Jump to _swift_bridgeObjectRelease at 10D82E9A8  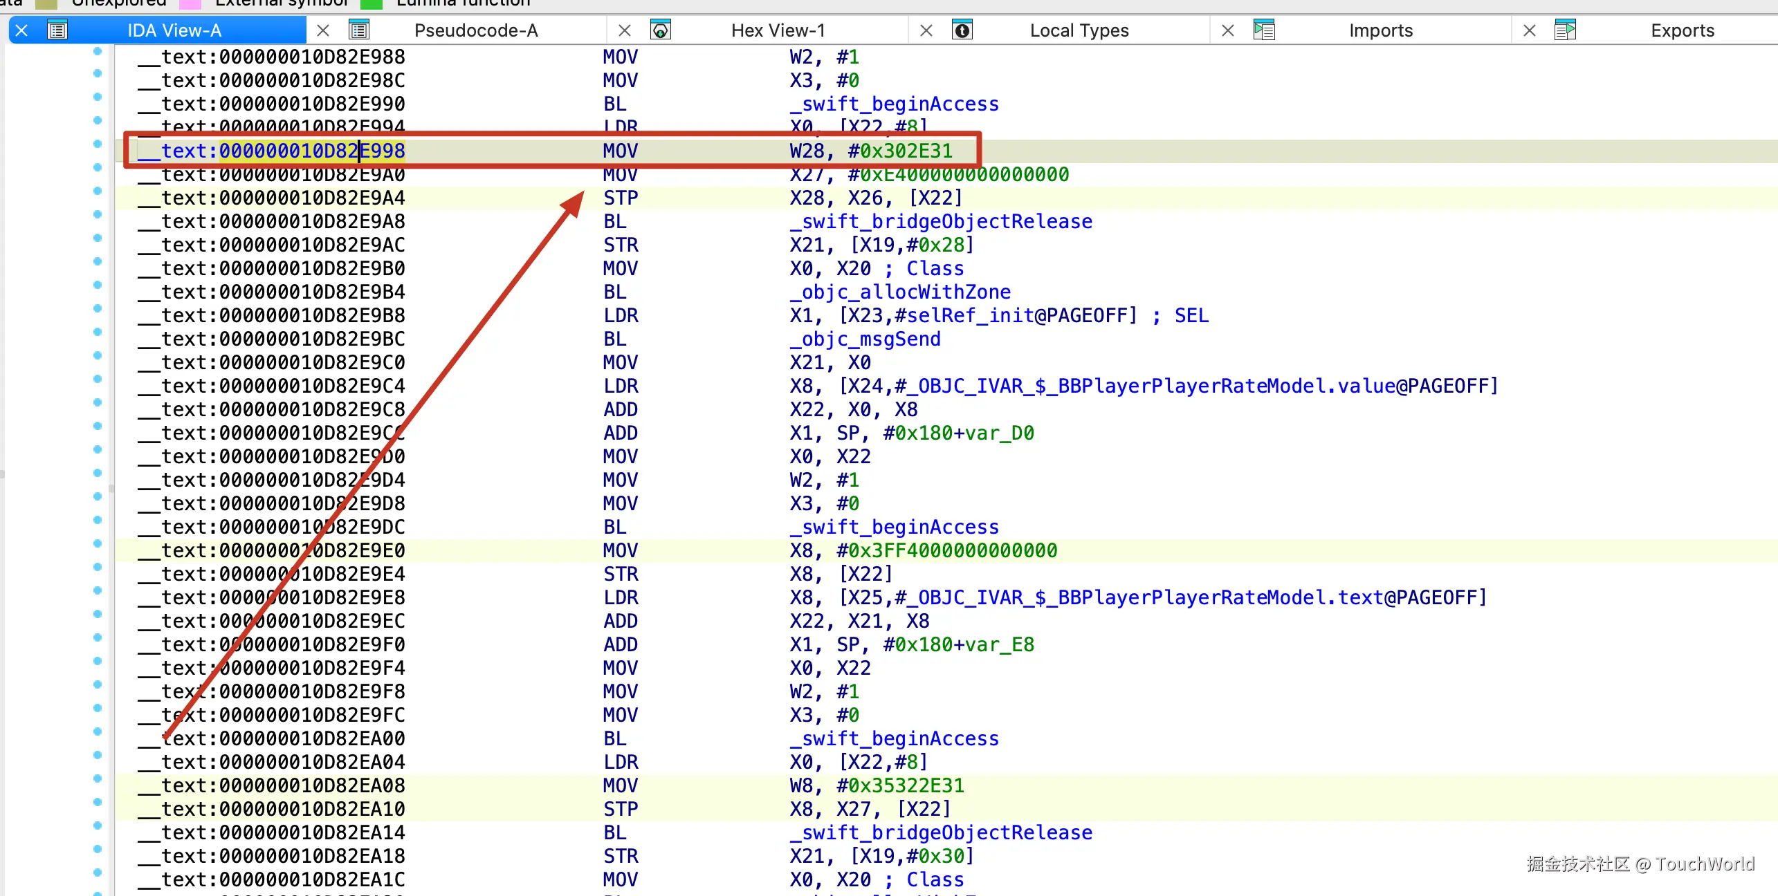(941, 222)
